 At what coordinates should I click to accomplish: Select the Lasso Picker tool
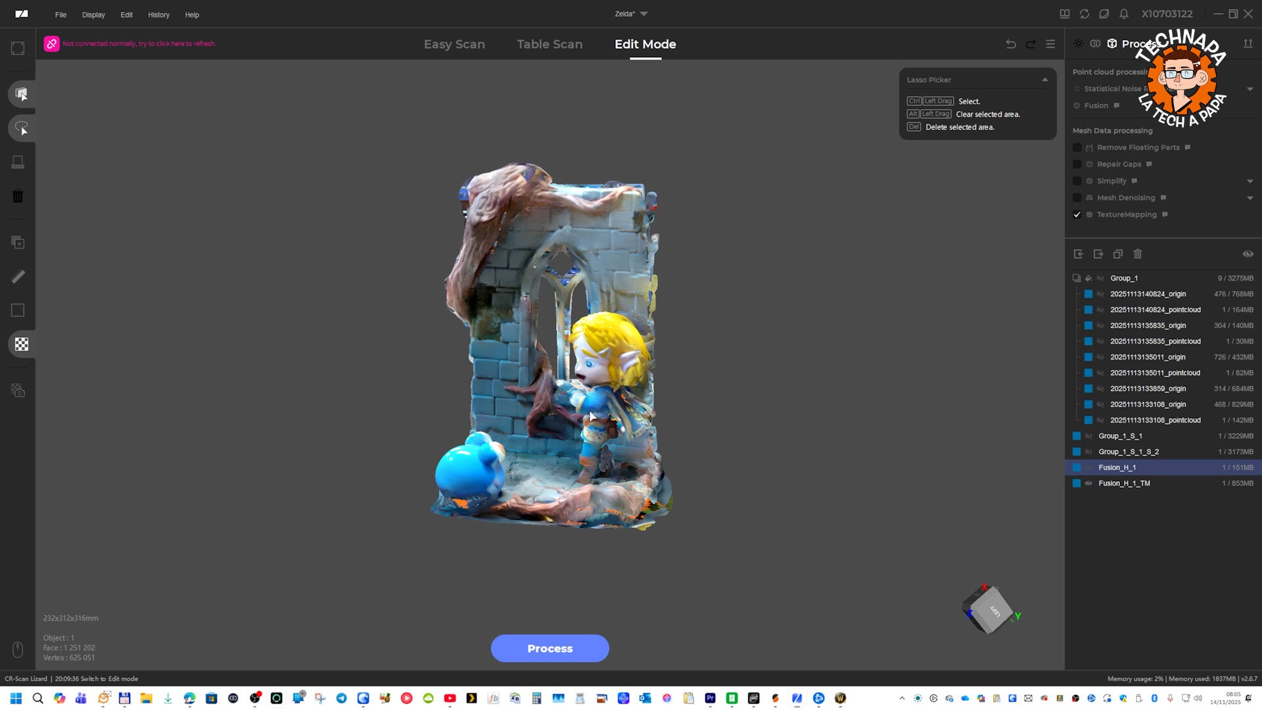pyautogui.click(x=21, y=128)
